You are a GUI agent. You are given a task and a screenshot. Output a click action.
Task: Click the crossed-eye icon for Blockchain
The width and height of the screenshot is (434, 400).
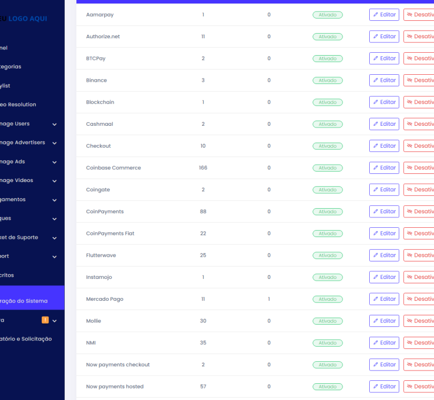[x=410, y=103]
